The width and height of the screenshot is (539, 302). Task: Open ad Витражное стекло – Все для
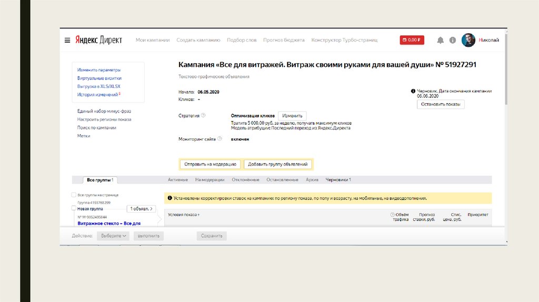pos(109,223)
